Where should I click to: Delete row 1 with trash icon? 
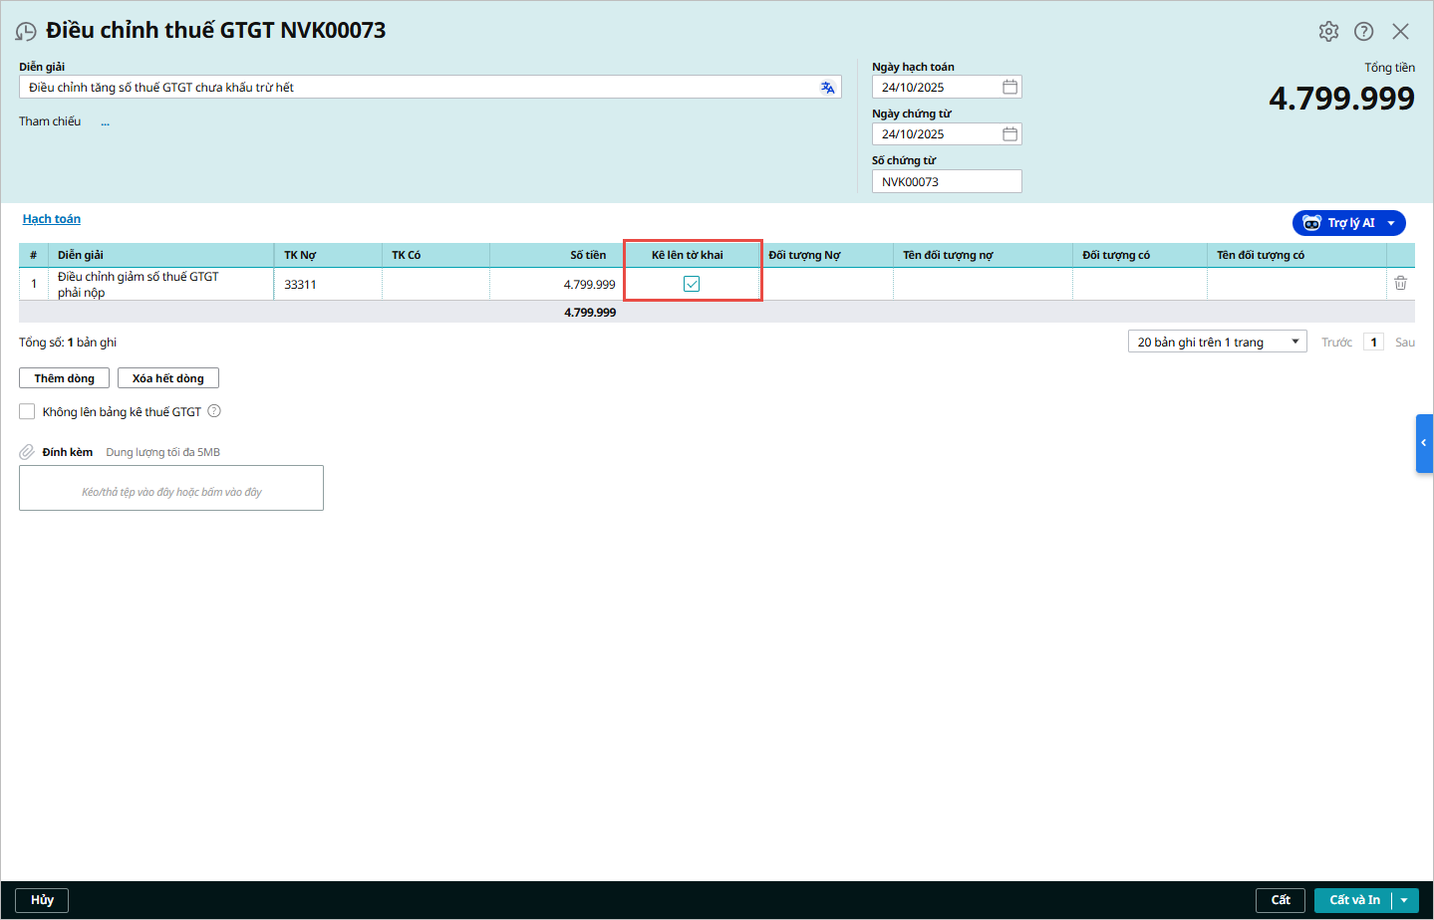click(x=1400, y=284)
